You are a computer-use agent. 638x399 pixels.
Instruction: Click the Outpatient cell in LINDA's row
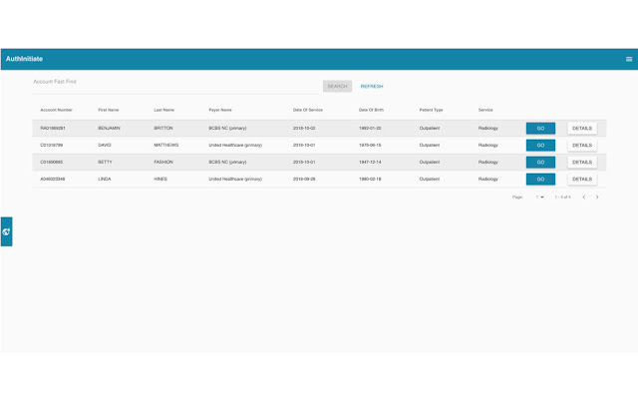[x=430, y=180]
